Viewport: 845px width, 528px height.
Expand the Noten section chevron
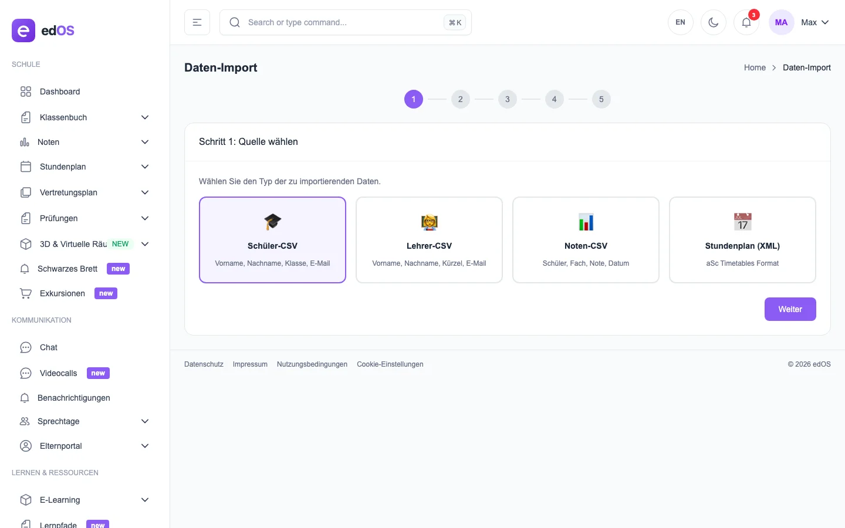(x=145, y=142)
